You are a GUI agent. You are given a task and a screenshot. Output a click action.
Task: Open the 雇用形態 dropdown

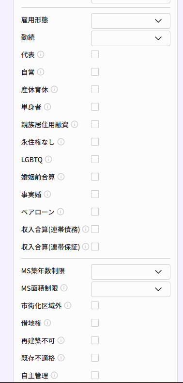point(131,21)
